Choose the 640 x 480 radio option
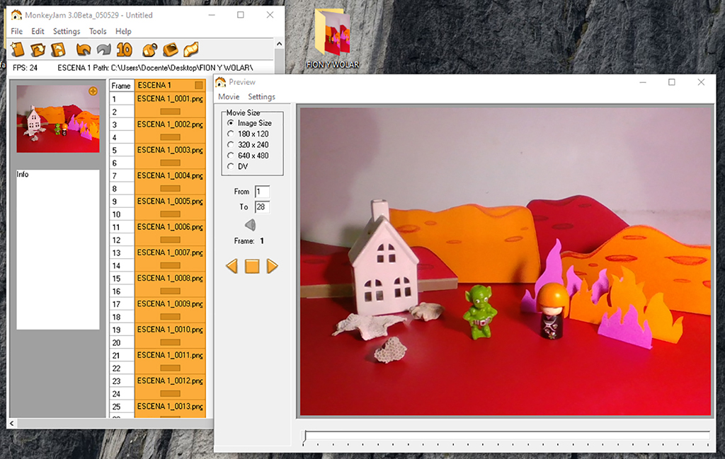The image size is (725, 459). point(230,156)
